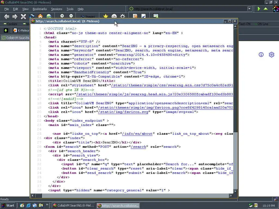Click the K-Meleon bookmark button
The image size is (279, 209).
[21, 30]
